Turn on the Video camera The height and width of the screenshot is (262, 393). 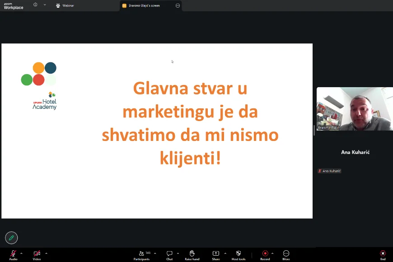coord(37,253)
